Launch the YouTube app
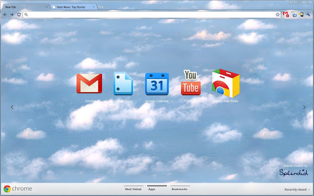The width and height of the screenshot is (314, 196). 190,83
